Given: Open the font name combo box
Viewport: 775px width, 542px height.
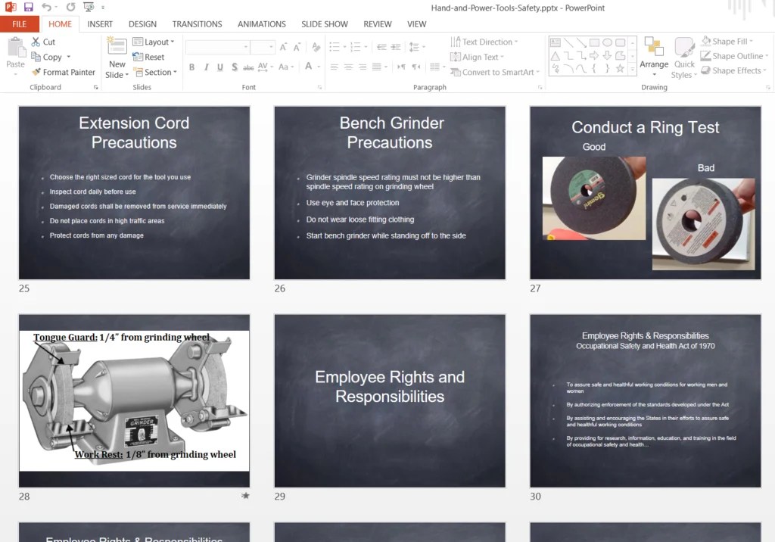Looking at the screenshot, I should 217,47.
